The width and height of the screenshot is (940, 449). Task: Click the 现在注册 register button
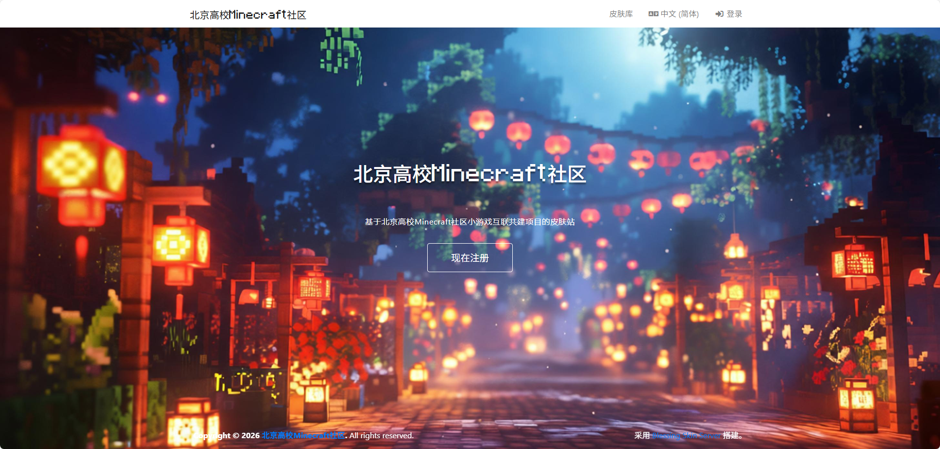[x=470, y=257]
